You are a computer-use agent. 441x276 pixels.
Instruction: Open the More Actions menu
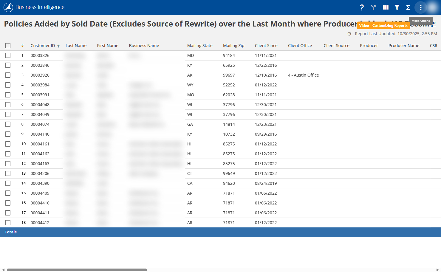421,7
